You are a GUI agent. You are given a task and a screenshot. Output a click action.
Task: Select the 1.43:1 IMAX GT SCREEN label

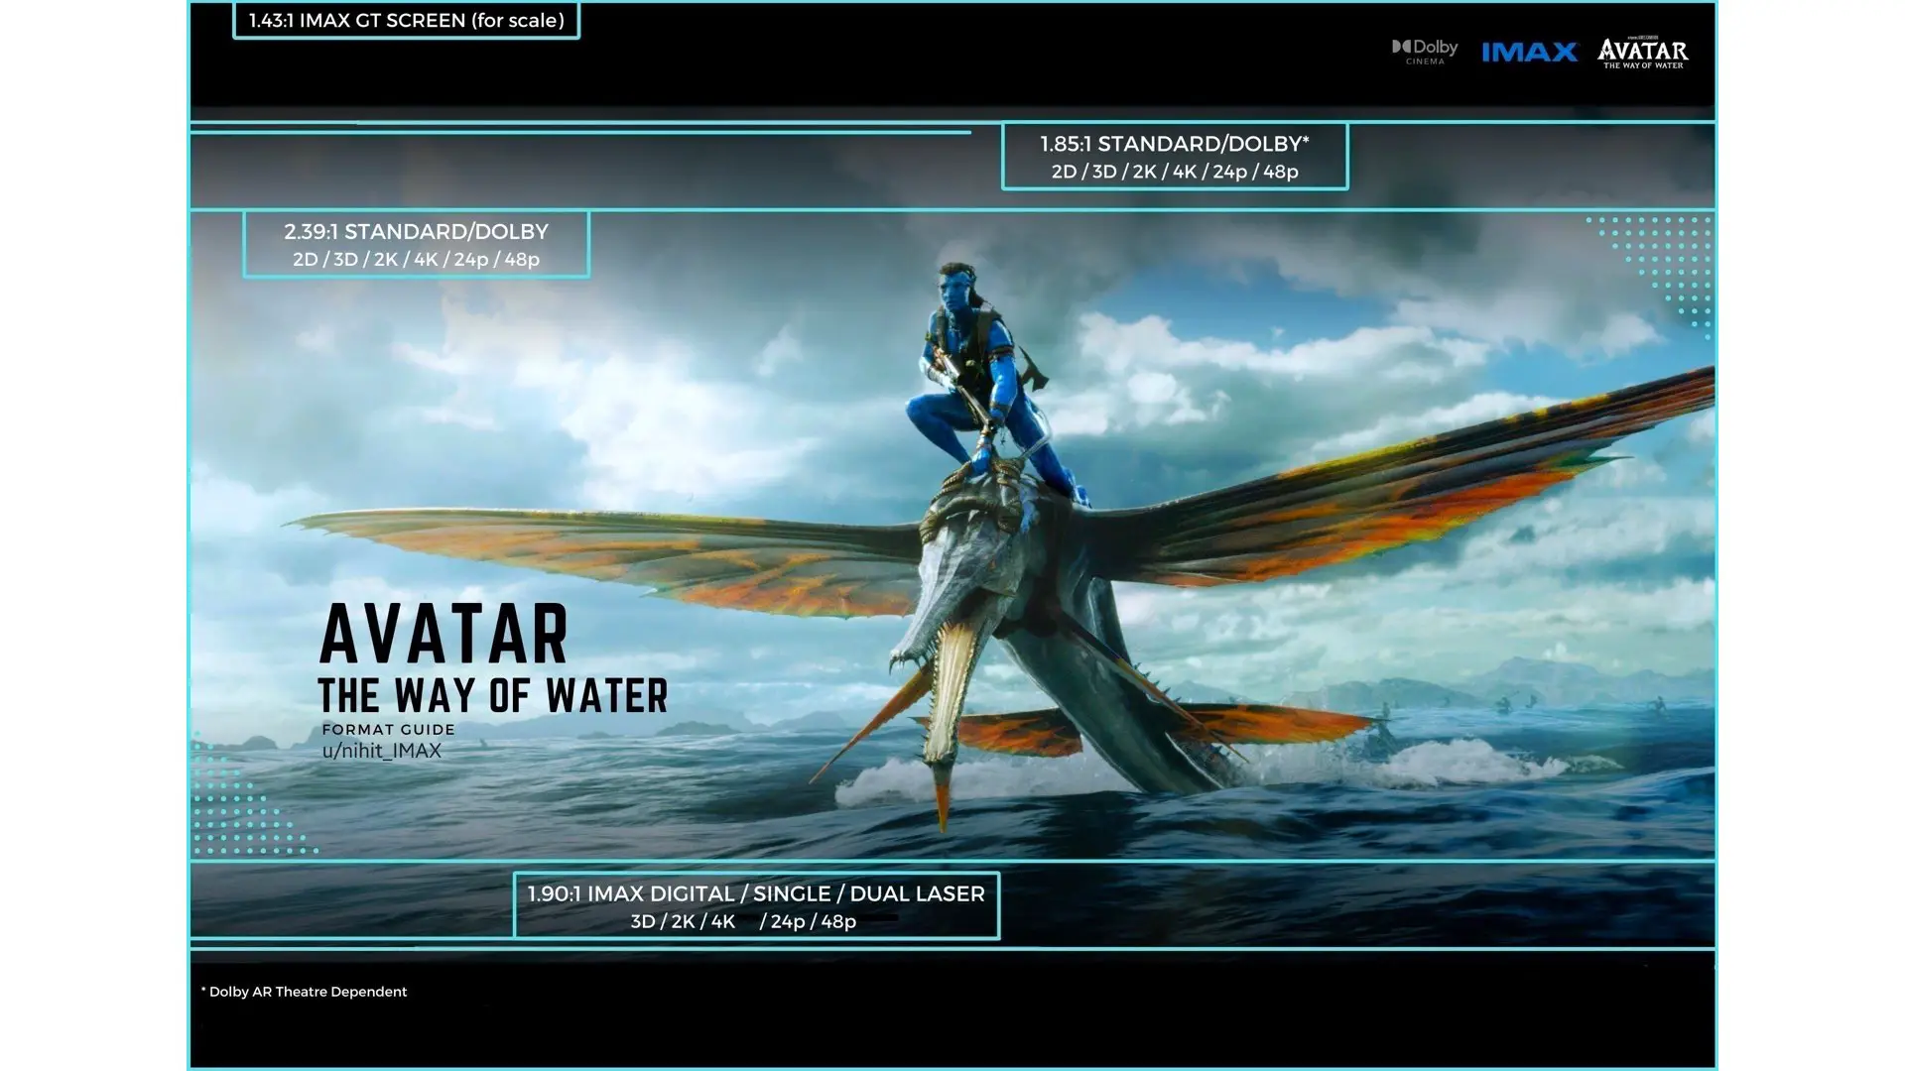click(x=406, y=21)
